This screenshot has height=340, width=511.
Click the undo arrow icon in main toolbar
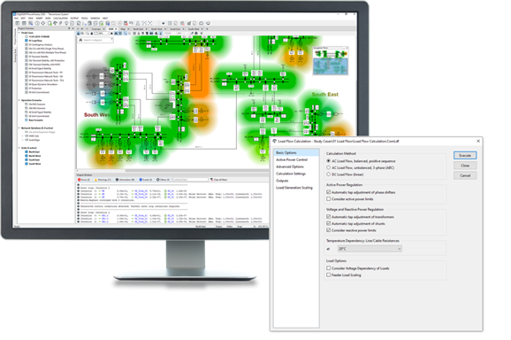[131, 23]
